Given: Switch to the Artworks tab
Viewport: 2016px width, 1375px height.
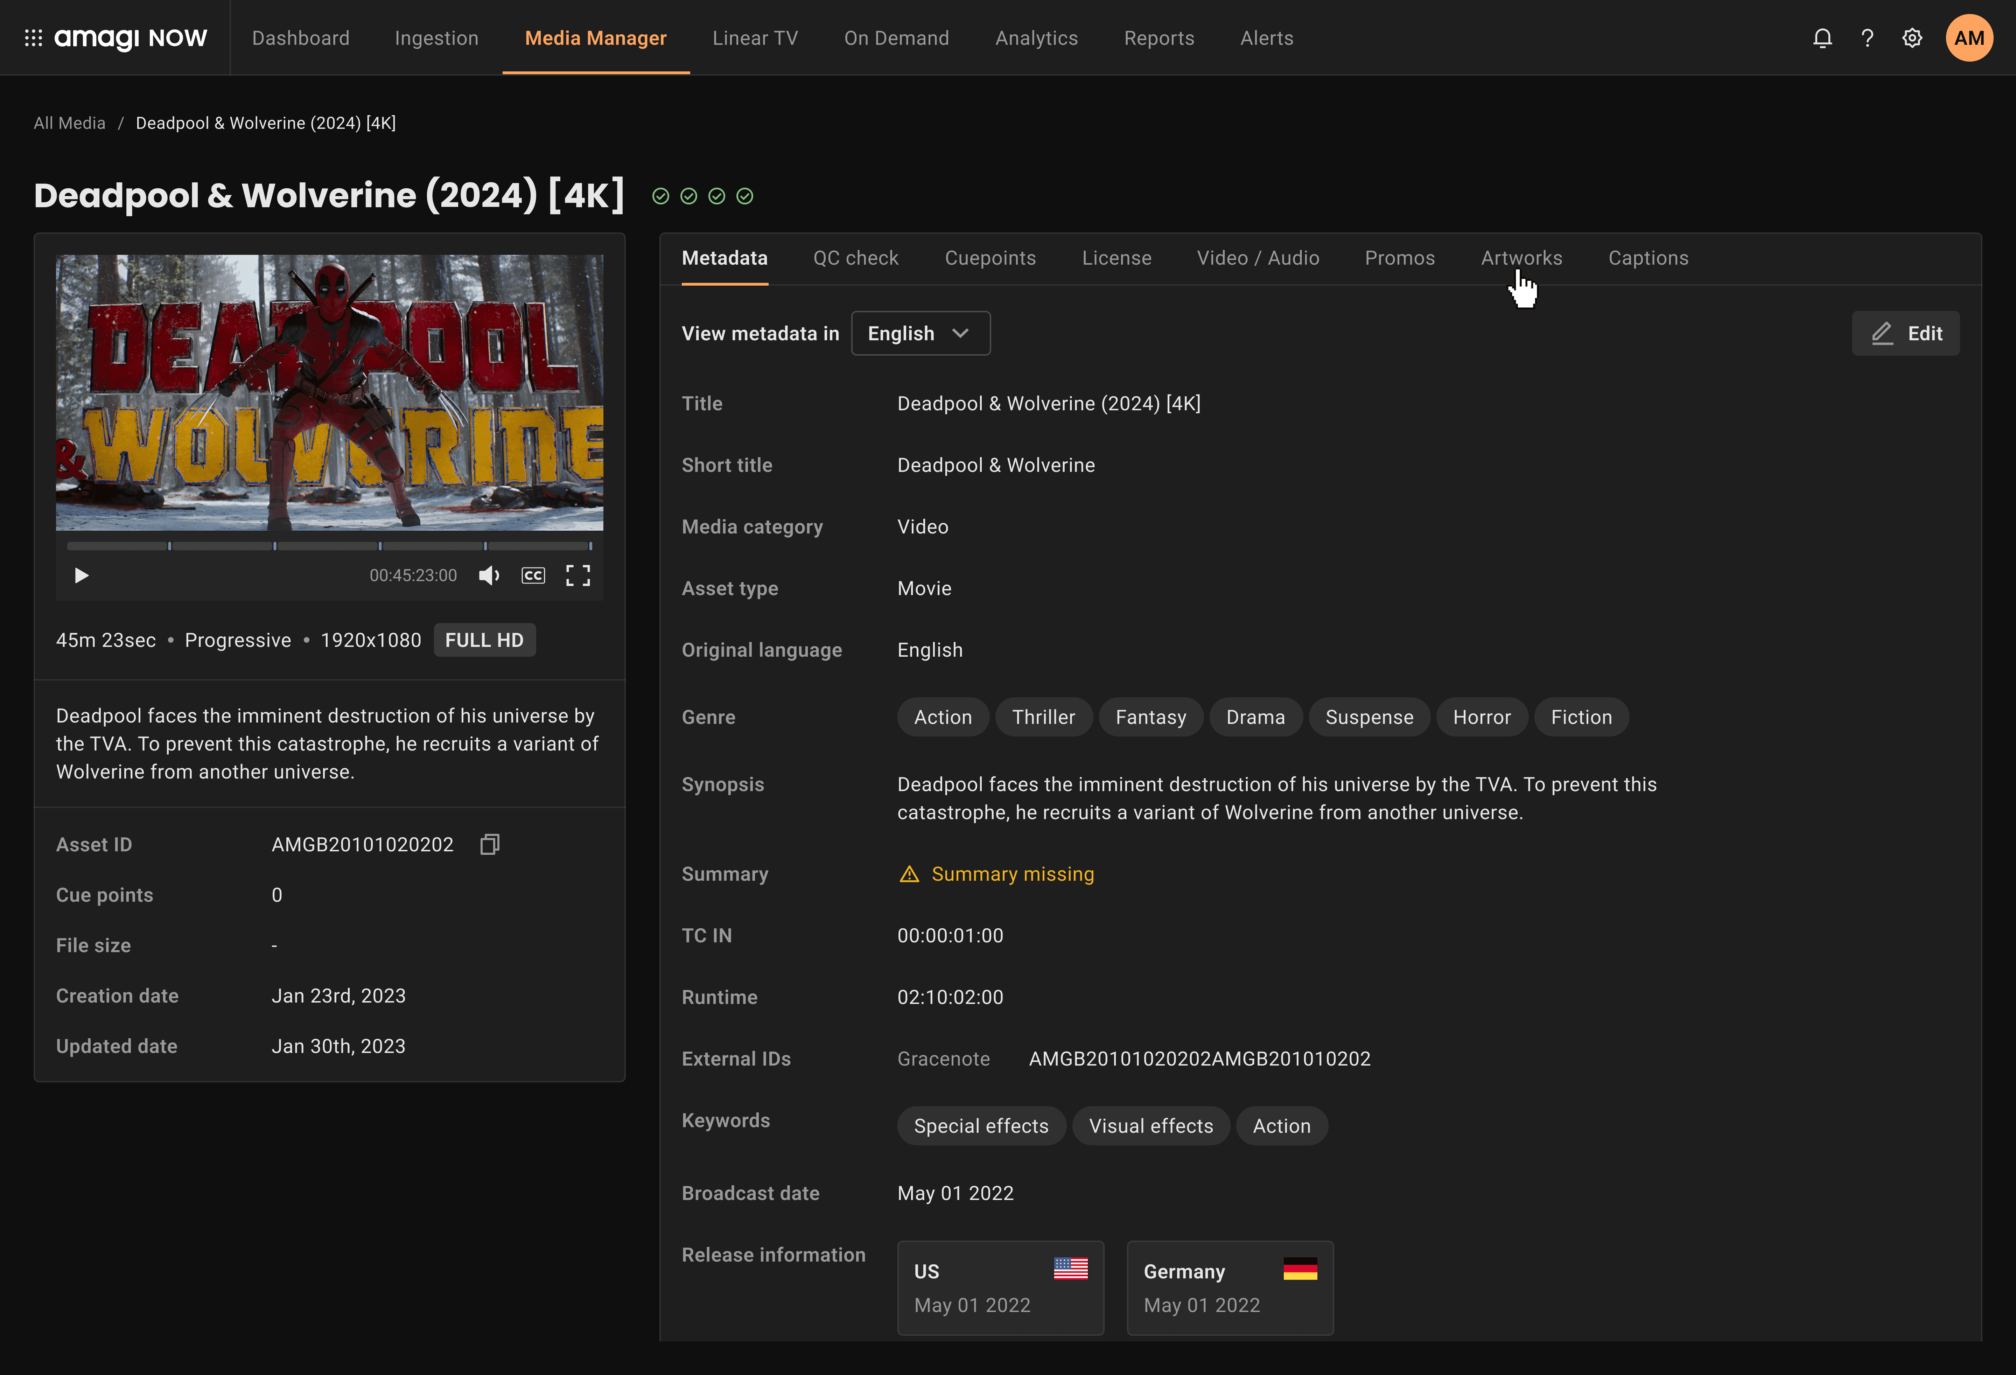Looking at the screenshot, I should pyautogui.click(x=1521, y=258).
